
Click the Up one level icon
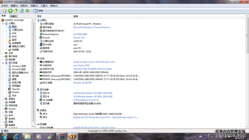pyautogui.click(x=16, y=11)
